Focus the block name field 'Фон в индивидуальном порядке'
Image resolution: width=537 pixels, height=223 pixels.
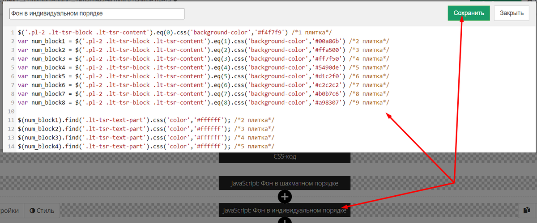97,13
